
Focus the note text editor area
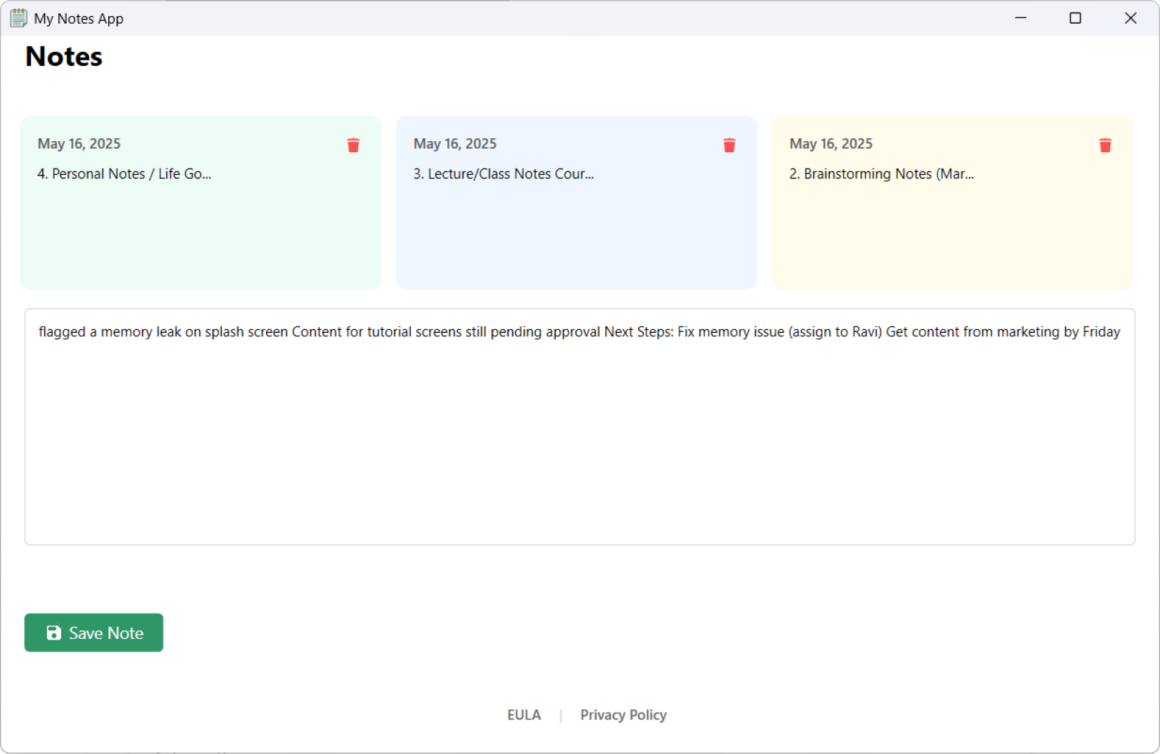tap(579, 435)
